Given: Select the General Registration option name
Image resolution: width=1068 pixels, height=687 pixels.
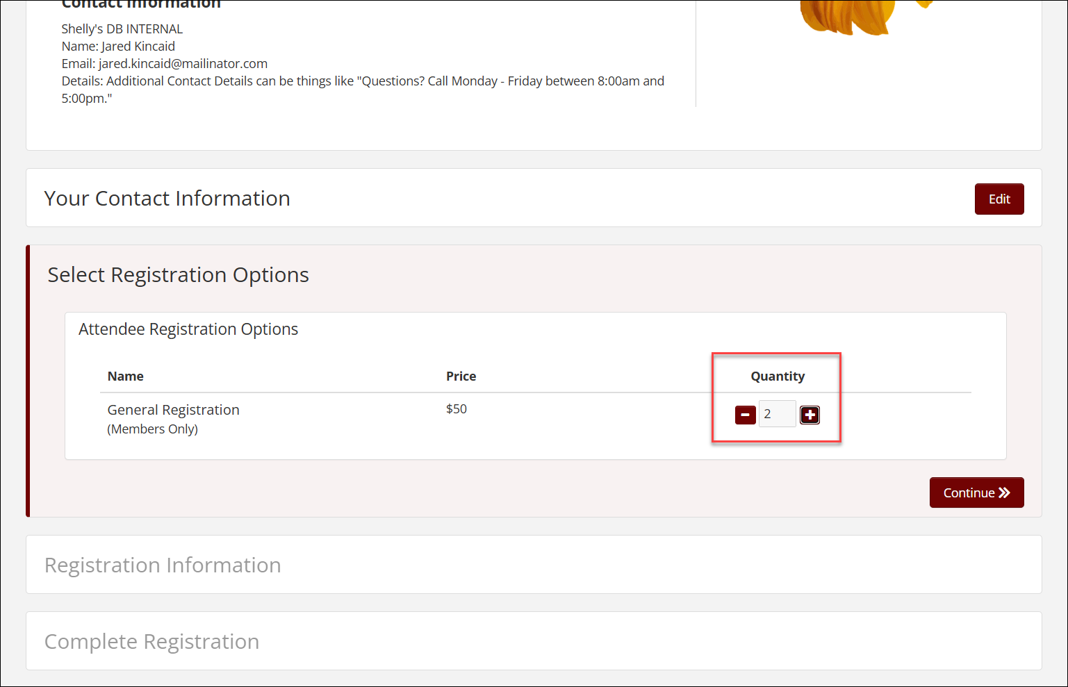Looking at the screenshot, I should coord(173,410).
